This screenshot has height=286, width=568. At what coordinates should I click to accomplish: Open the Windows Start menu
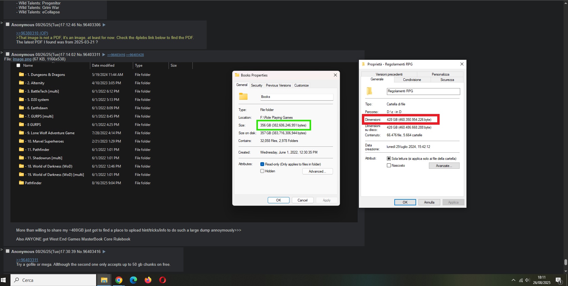[x=4, y=280]
